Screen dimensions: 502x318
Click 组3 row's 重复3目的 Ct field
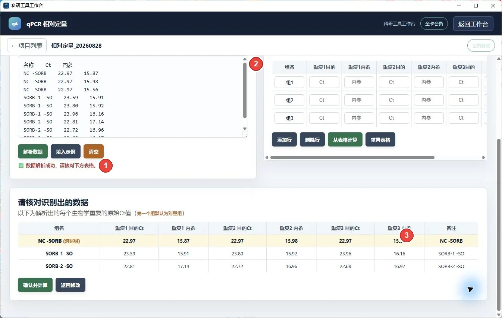click(x=464, y=118)
